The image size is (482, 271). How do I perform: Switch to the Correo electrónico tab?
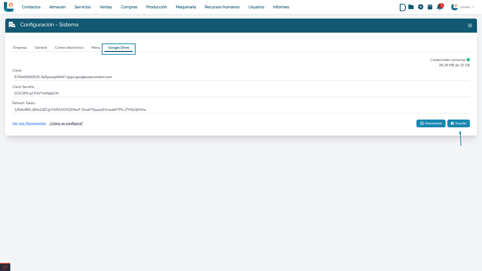pos(69,48)
